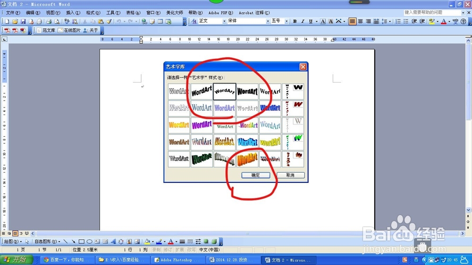Open the highlight color dropdown arrow
The height and width of the screenshot is (265, 472).
point(438,21)
